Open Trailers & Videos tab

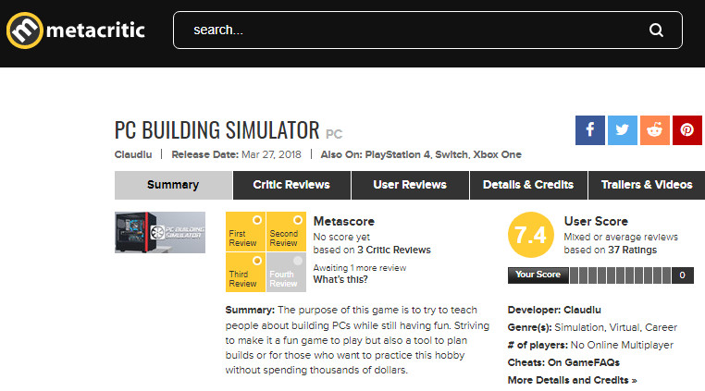click(647, 185)
